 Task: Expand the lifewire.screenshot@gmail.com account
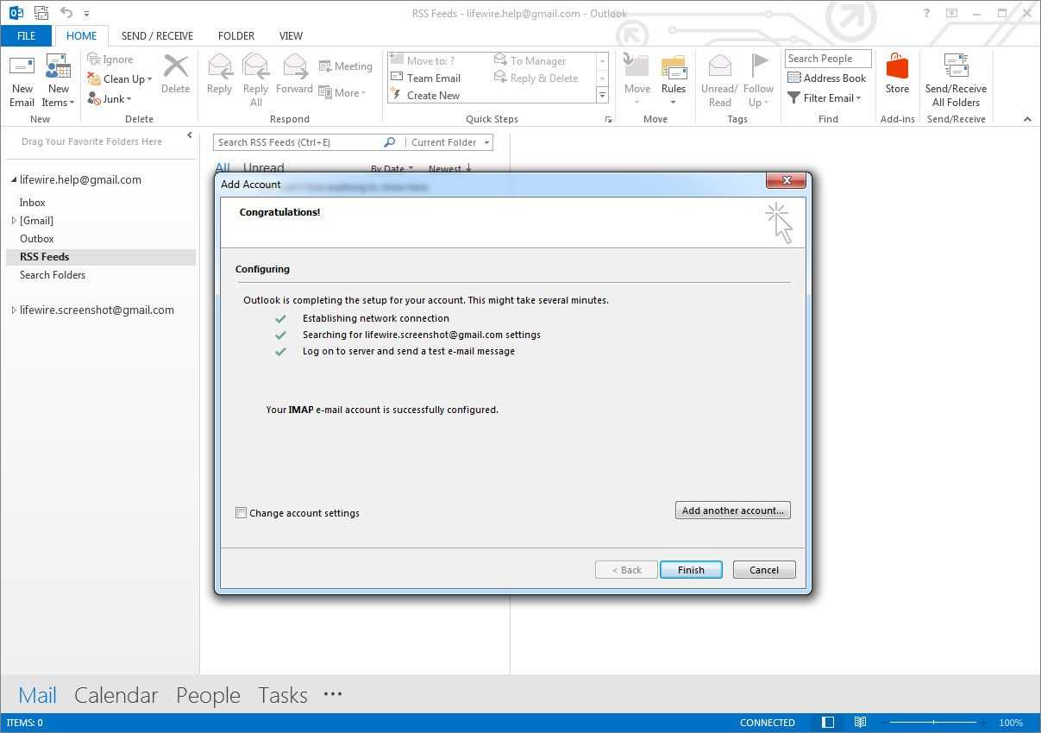pyautogui.click(x=14, y=310)
